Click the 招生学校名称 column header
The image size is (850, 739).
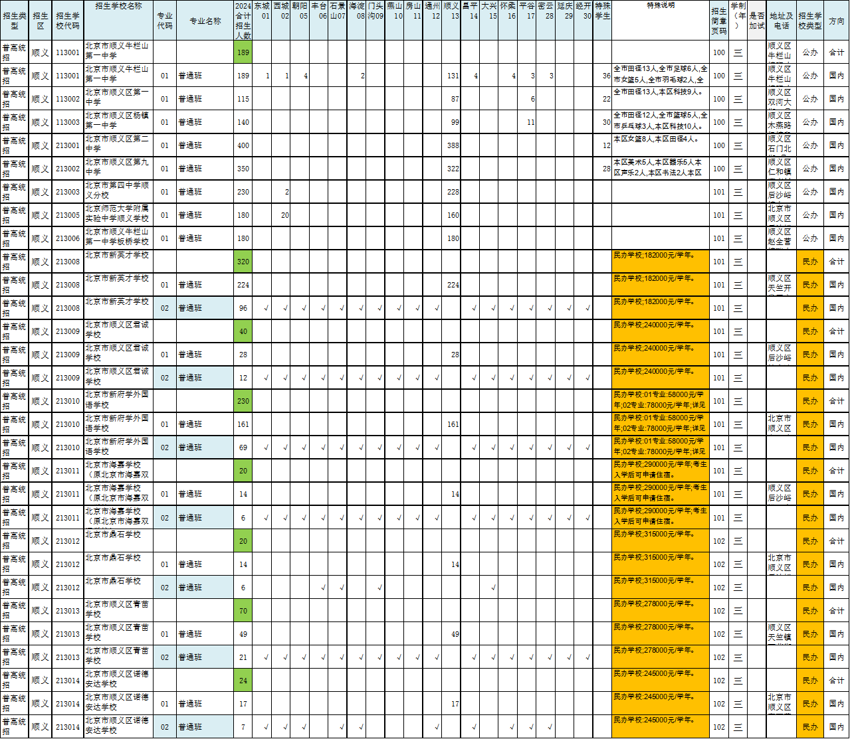(x=118, y=6)
